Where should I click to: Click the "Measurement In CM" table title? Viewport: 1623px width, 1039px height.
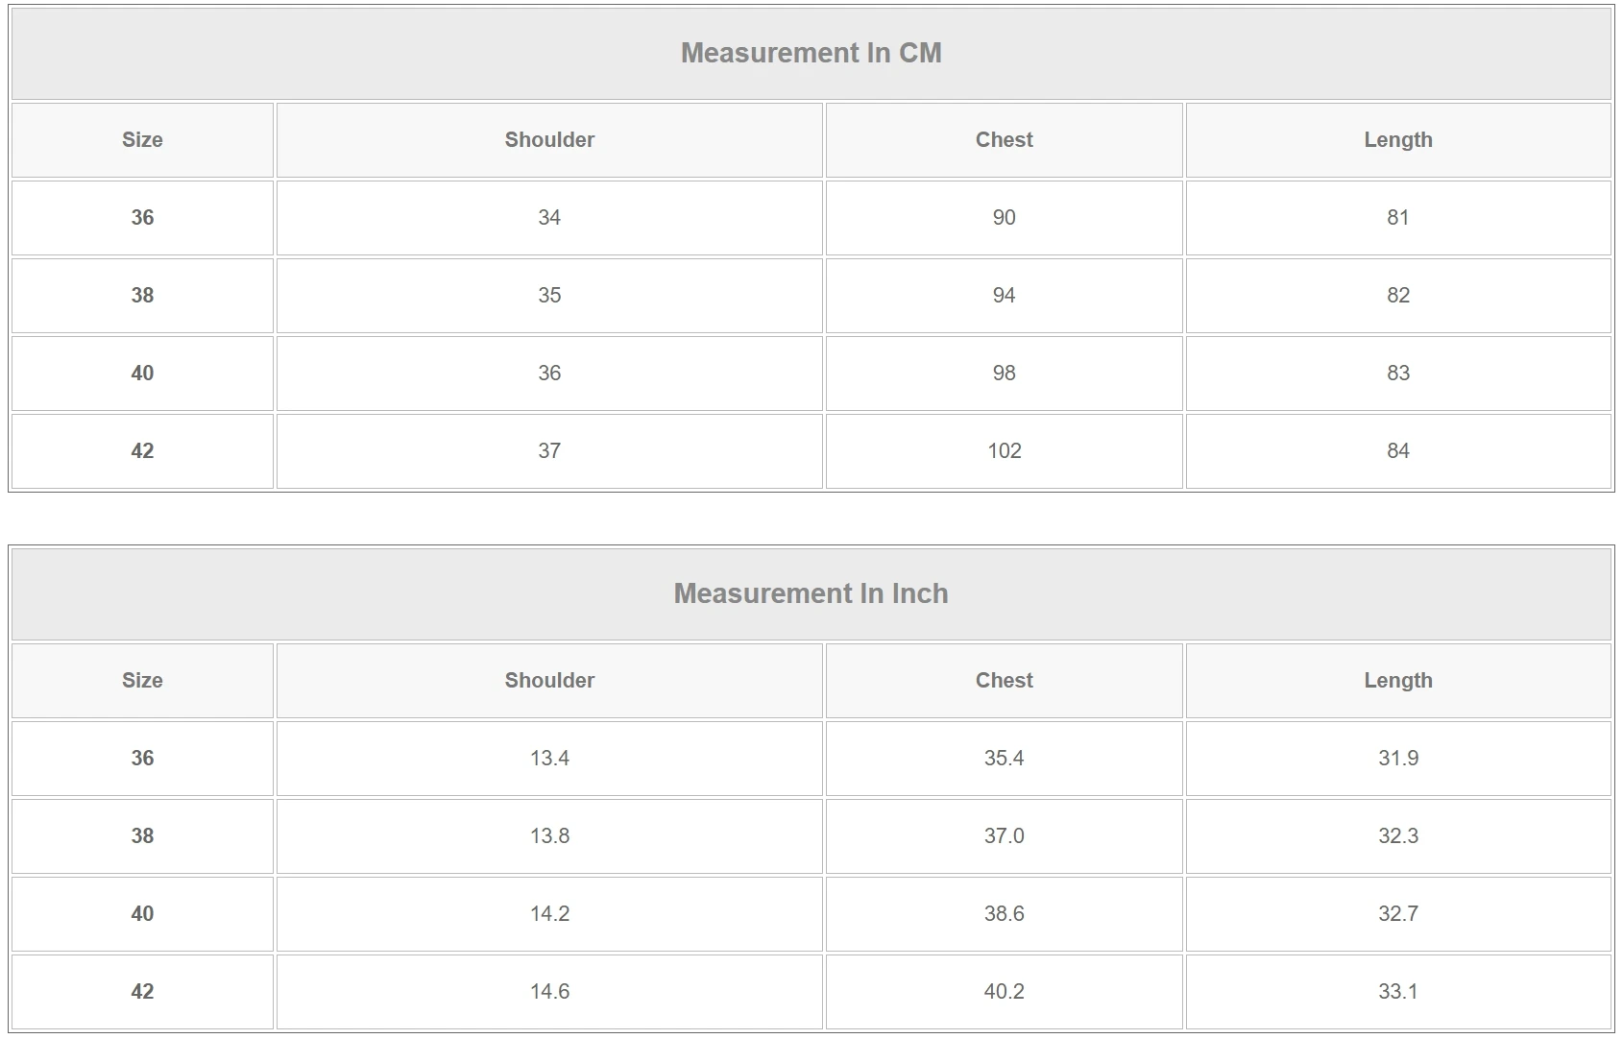click(x=811, y=53)
